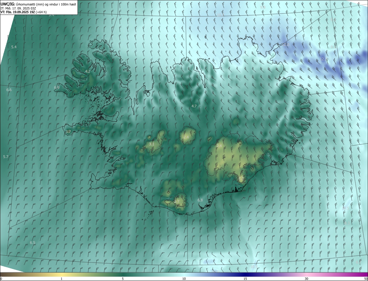Click the 2.7 value over the glacier

pos(177,201)
